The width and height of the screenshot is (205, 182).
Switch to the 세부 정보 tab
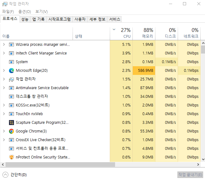(97, 19)
